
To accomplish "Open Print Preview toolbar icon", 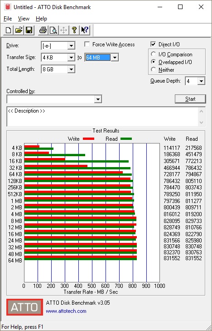I will point(53,30).
